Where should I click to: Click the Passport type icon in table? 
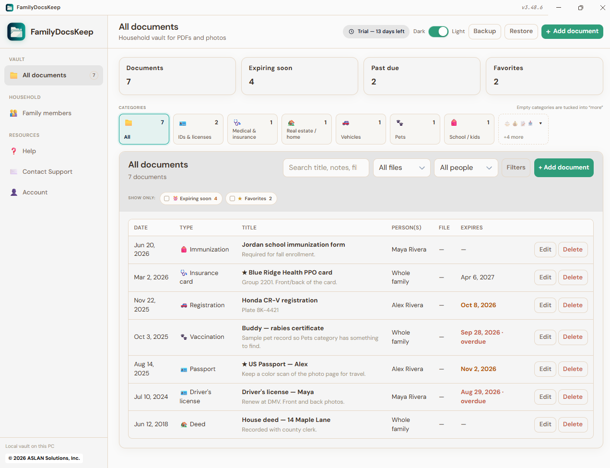pos(184,369)
